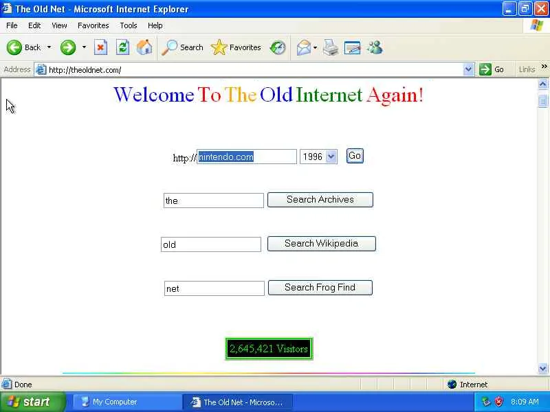
Task: Switch to My Computer taskbar button
Action: (x=127, y=402)
